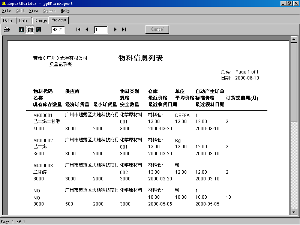Switch to the Calc tab
The height and width of the screenshot is (225, 300).
pyautogui.click(x=23, y=21)
